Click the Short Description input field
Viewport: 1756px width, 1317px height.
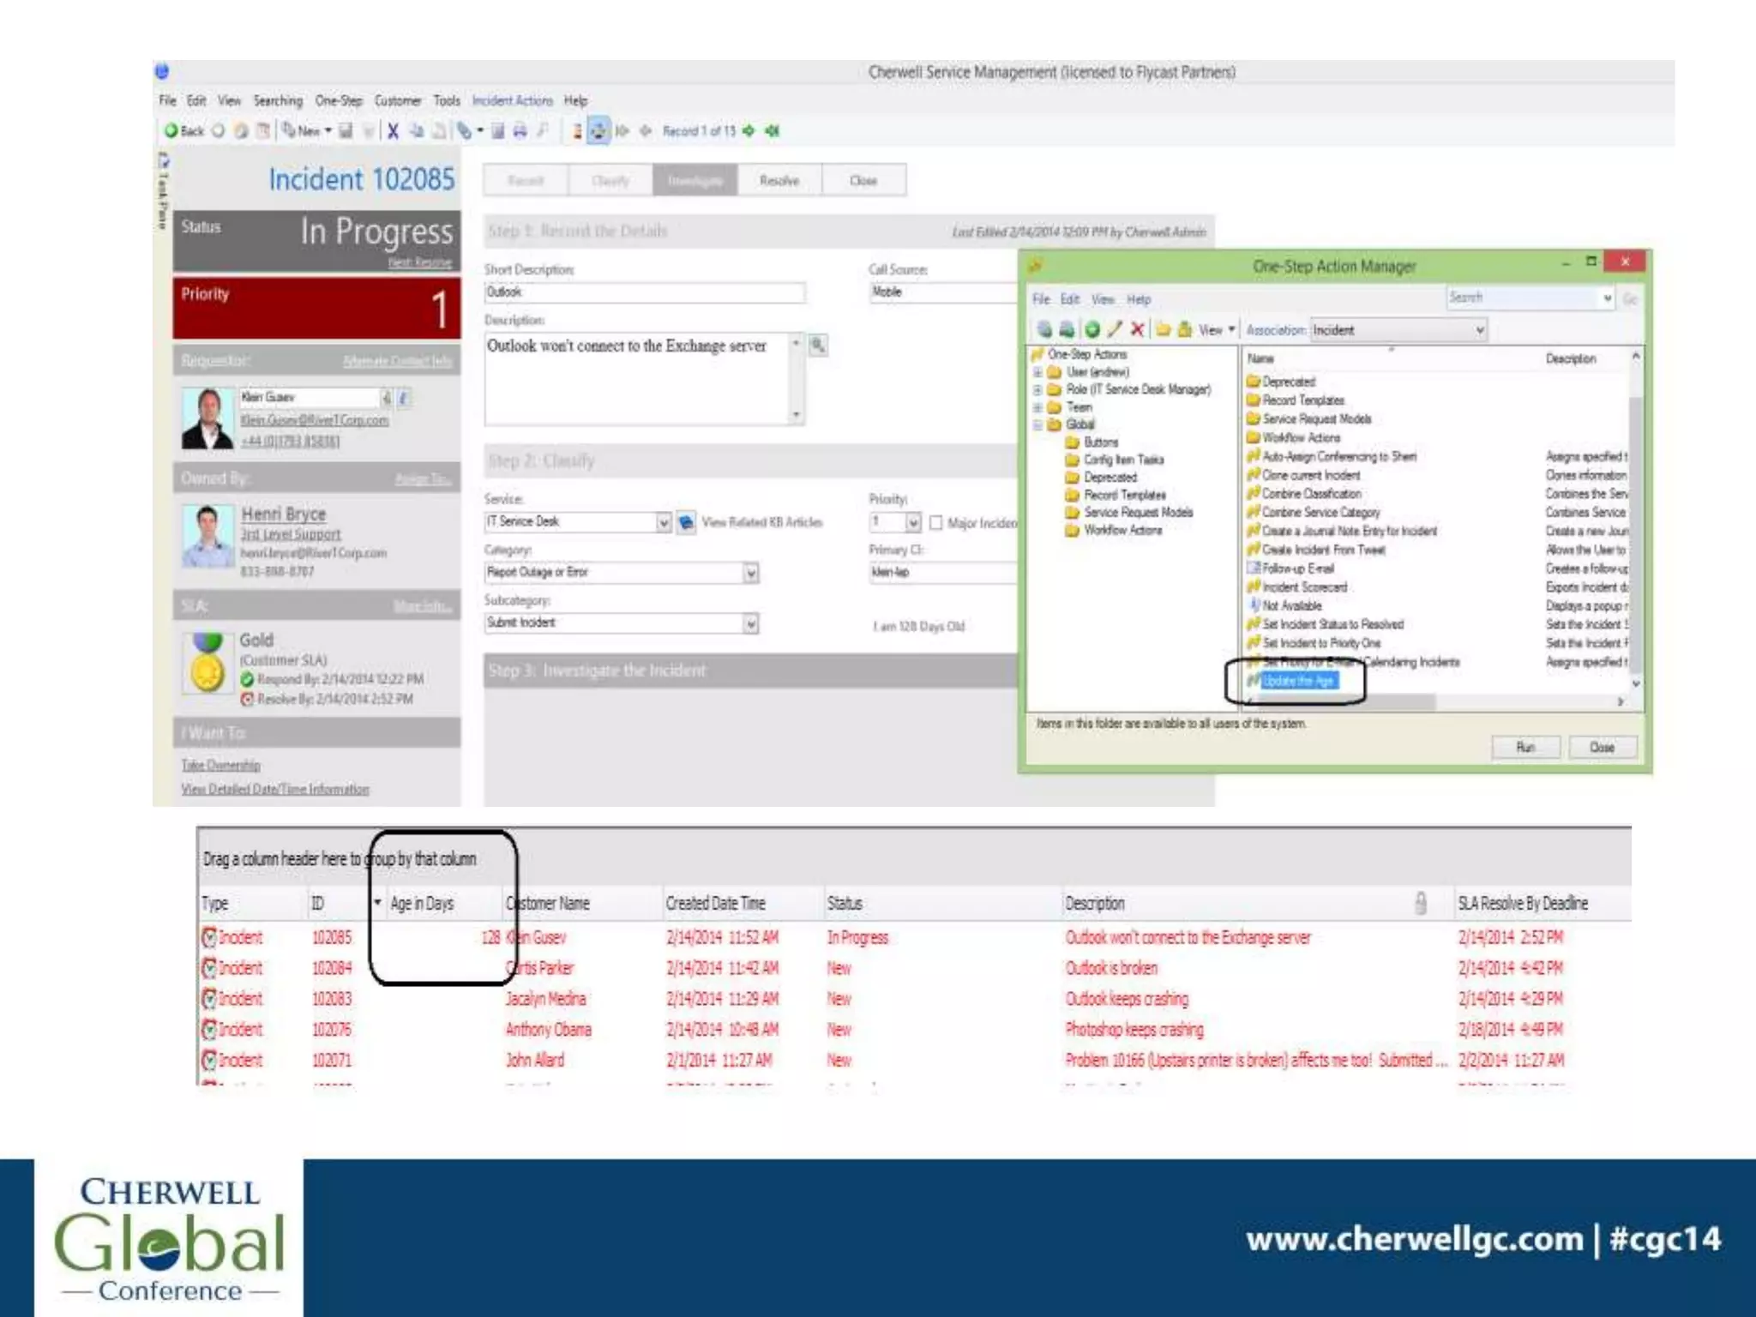click(x=643, y=292)
